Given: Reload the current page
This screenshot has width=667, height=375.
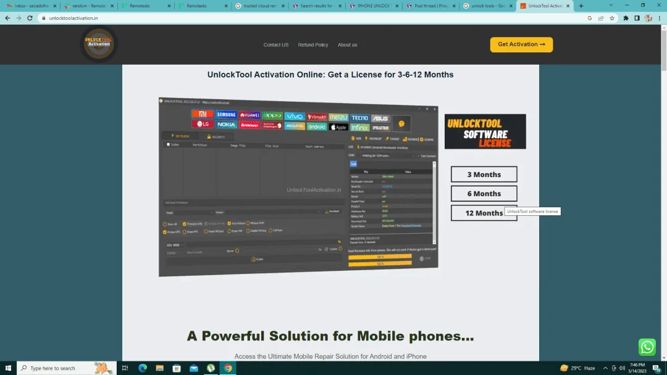Looking at the screenshot, I should pos(30,19).
